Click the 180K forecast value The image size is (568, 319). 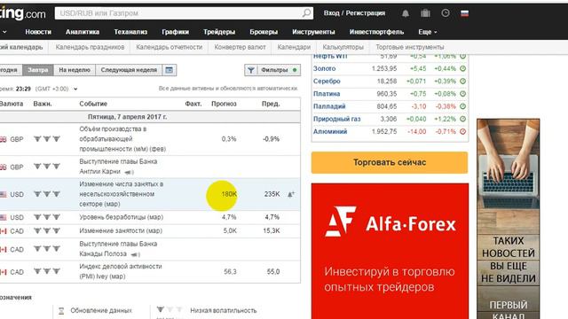point(229,194)
